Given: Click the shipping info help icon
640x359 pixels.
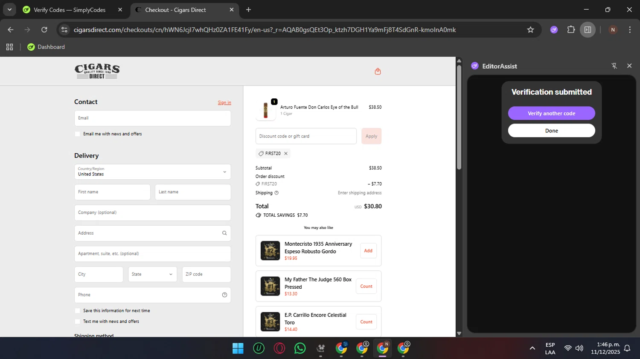Looking at the screenshot, I should point(276,193).
